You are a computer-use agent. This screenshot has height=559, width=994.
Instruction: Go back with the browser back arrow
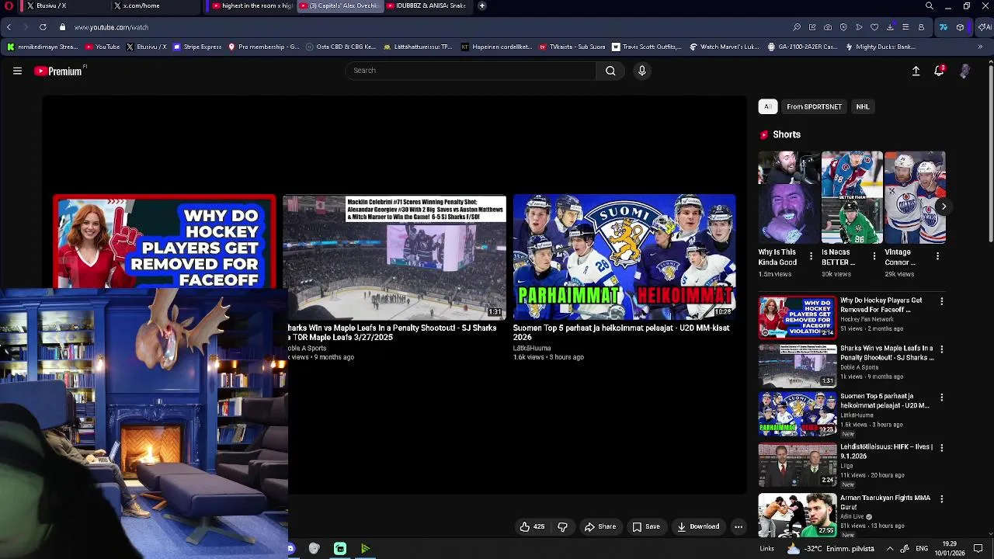click(x=9, y=27)
